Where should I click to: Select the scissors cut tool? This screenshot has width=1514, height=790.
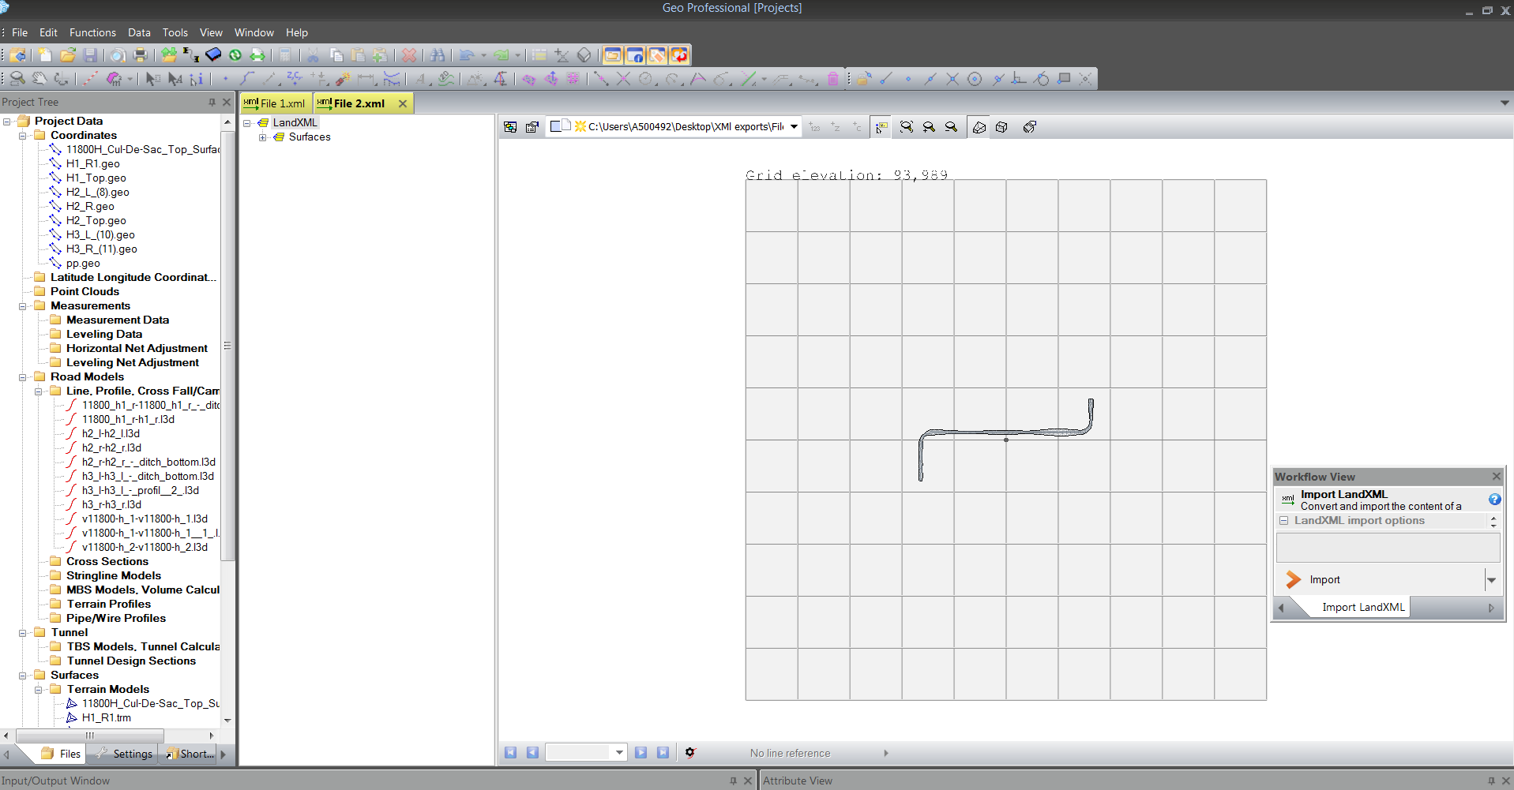tap(314, 55)
